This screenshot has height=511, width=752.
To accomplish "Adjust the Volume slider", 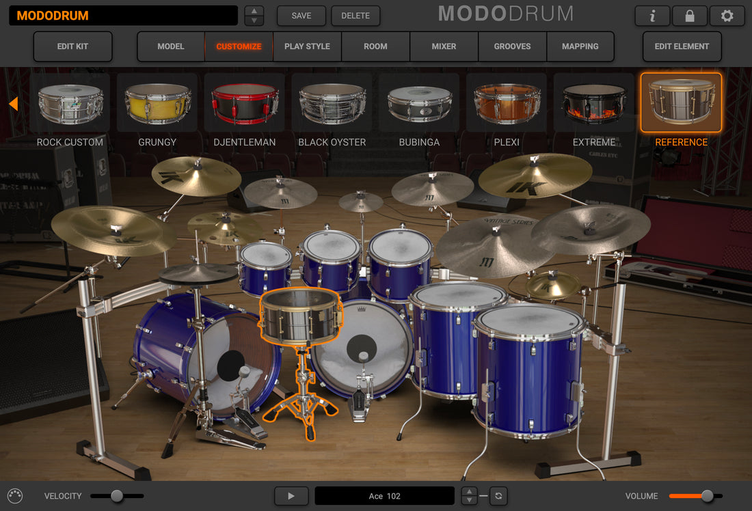I will click(695, 496).
